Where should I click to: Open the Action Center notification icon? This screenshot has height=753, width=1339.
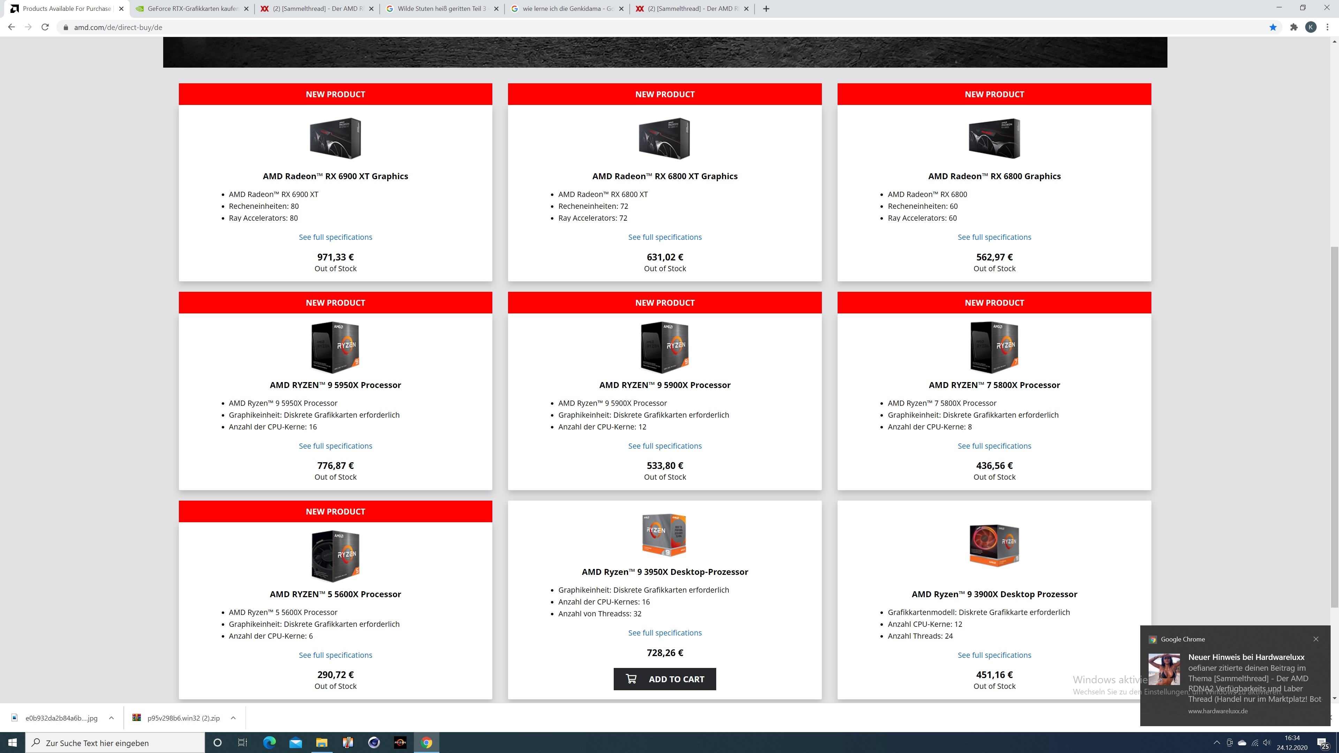pyautogui.click(x=1323, y=743)
